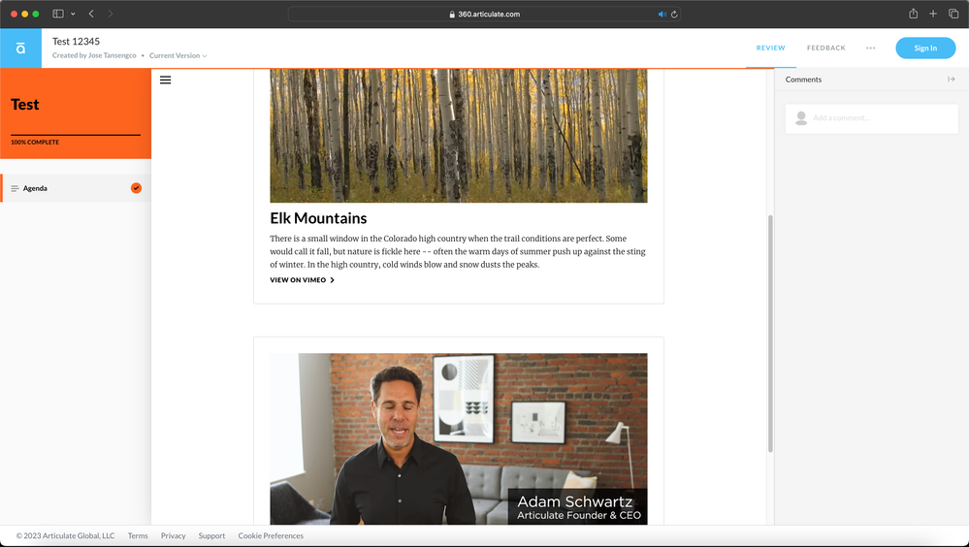This screenshot has height=547, width=969.
Task: Click the View on Vimeo arrow chevron
Action: point(332,280)
